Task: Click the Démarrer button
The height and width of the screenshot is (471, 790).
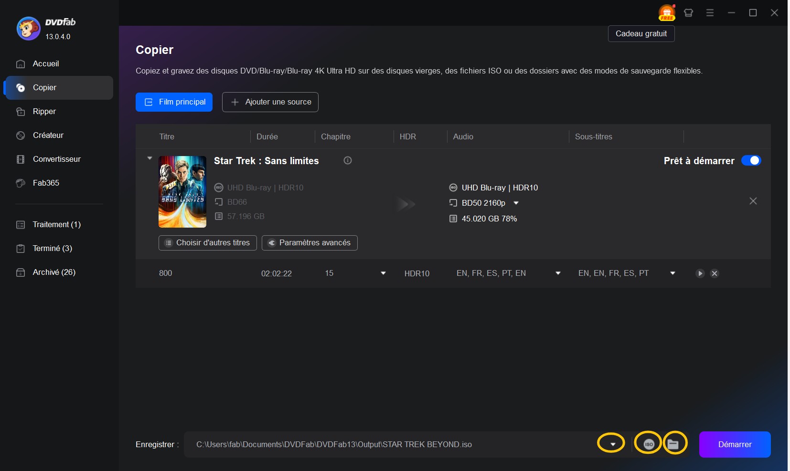Action: coord(734,444)
